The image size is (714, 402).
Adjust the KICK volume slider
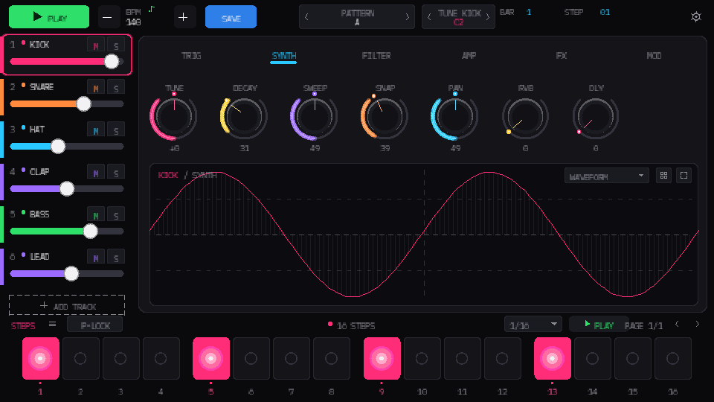point(66,62)
